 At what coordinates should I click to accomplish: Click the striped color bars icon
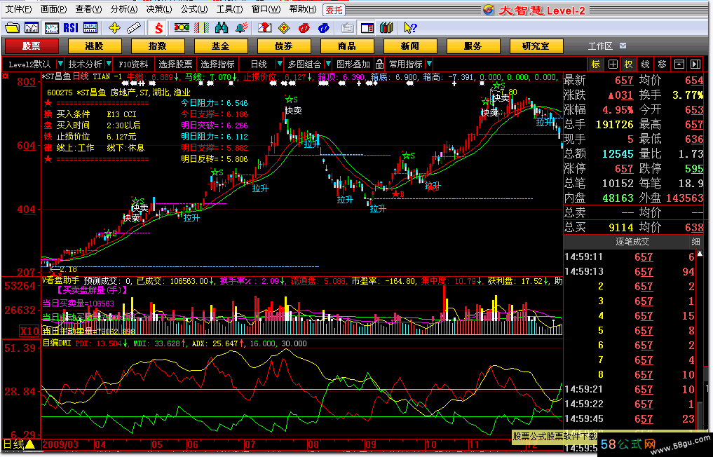coord(201,28)
